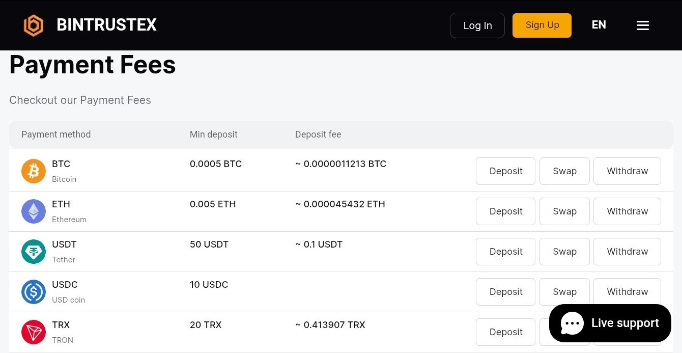Click the Bitcoin coin icon
Viewport: 682px width, 353px height.
[34, 171]
